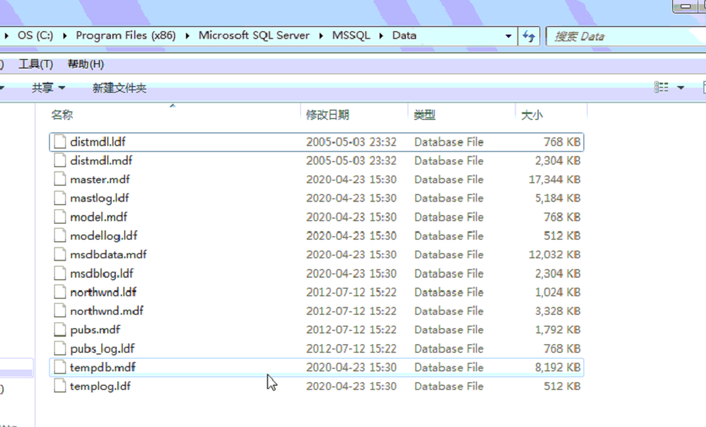Go to Program Files (x86) breadcrumb
This screenshot has width=706, height=427.
[126, 35]
